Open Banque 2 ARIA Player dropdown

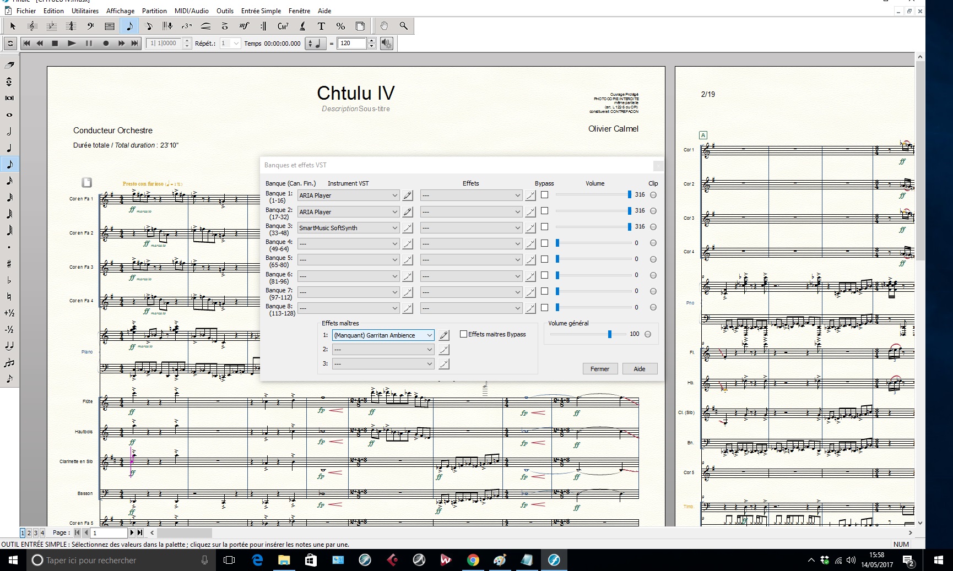(x=348, y=212)
